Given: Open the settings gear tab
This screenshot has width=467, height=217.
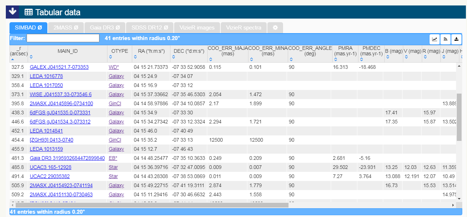Looking at the screenshot, I should (x=275, y=28).
